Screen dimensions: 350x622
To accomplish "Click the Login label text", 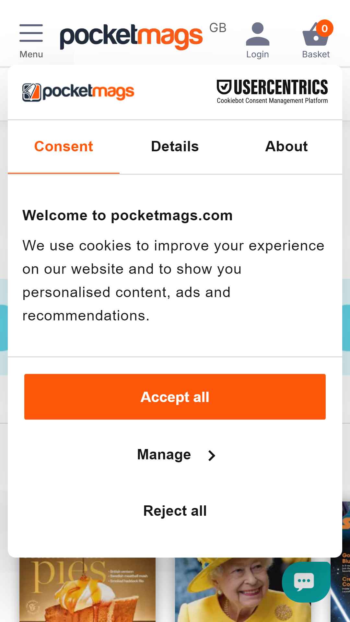I will [258, 54].
